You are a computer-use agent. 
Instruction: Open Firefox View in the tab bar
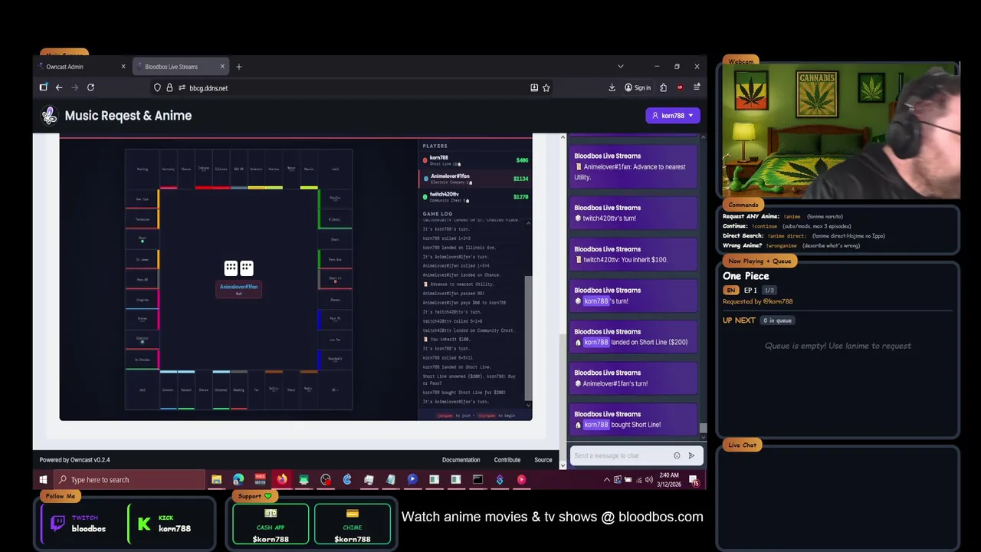coord(44,88)
